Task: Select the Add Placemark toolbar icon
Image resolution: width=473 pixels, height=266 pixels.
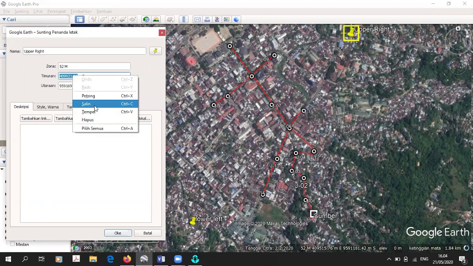Action: click(x=94, y=20)
